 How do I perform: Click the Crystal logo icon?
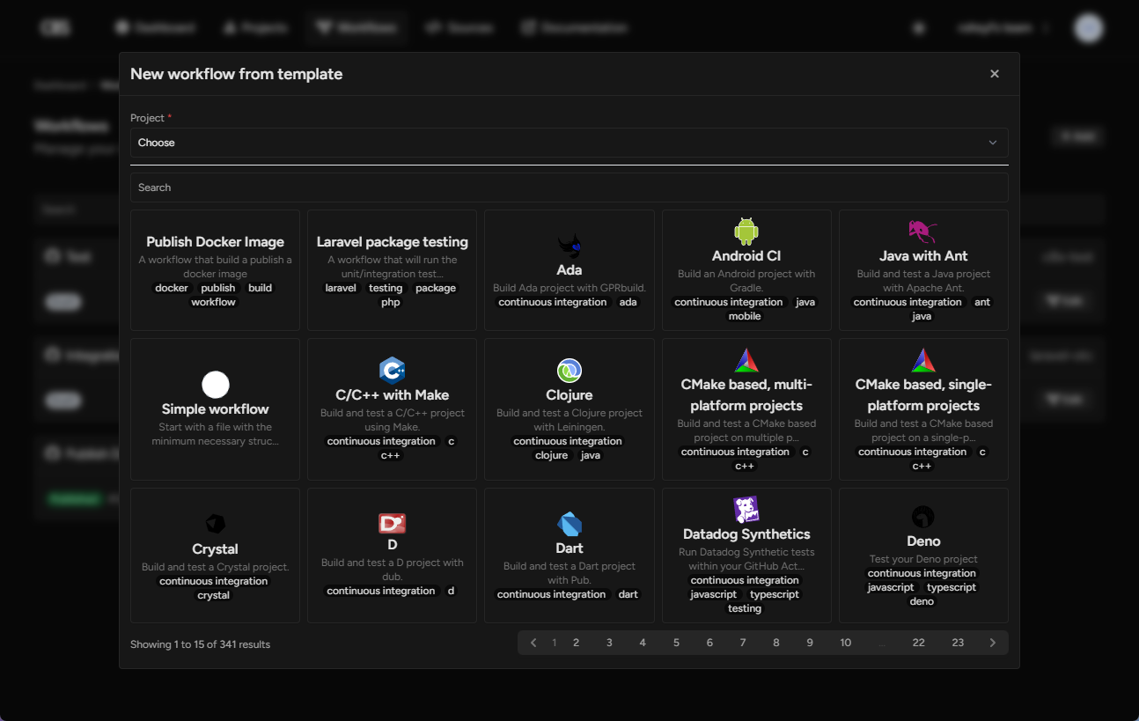(x=216, y=524)
